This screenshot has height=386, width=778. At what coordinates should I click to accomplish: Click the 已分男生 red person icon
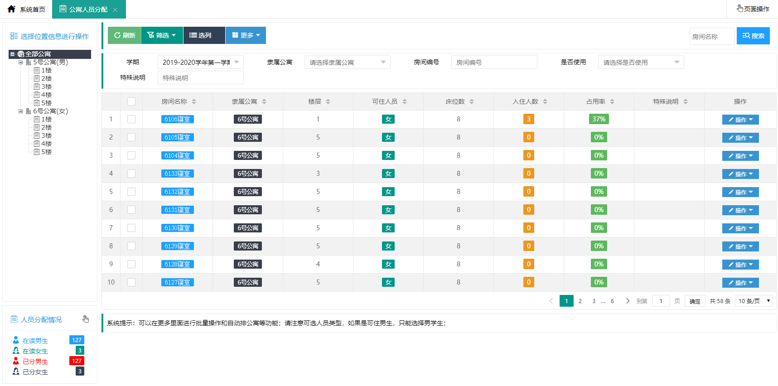click(16, 361)
